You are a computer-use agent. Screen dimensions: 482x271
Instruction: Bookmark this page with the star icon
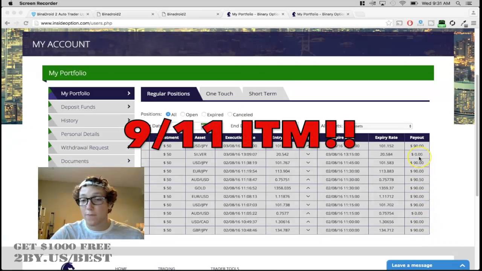tap(389, 23)
